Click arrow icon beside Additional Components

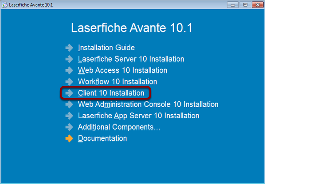pos(69,127)
